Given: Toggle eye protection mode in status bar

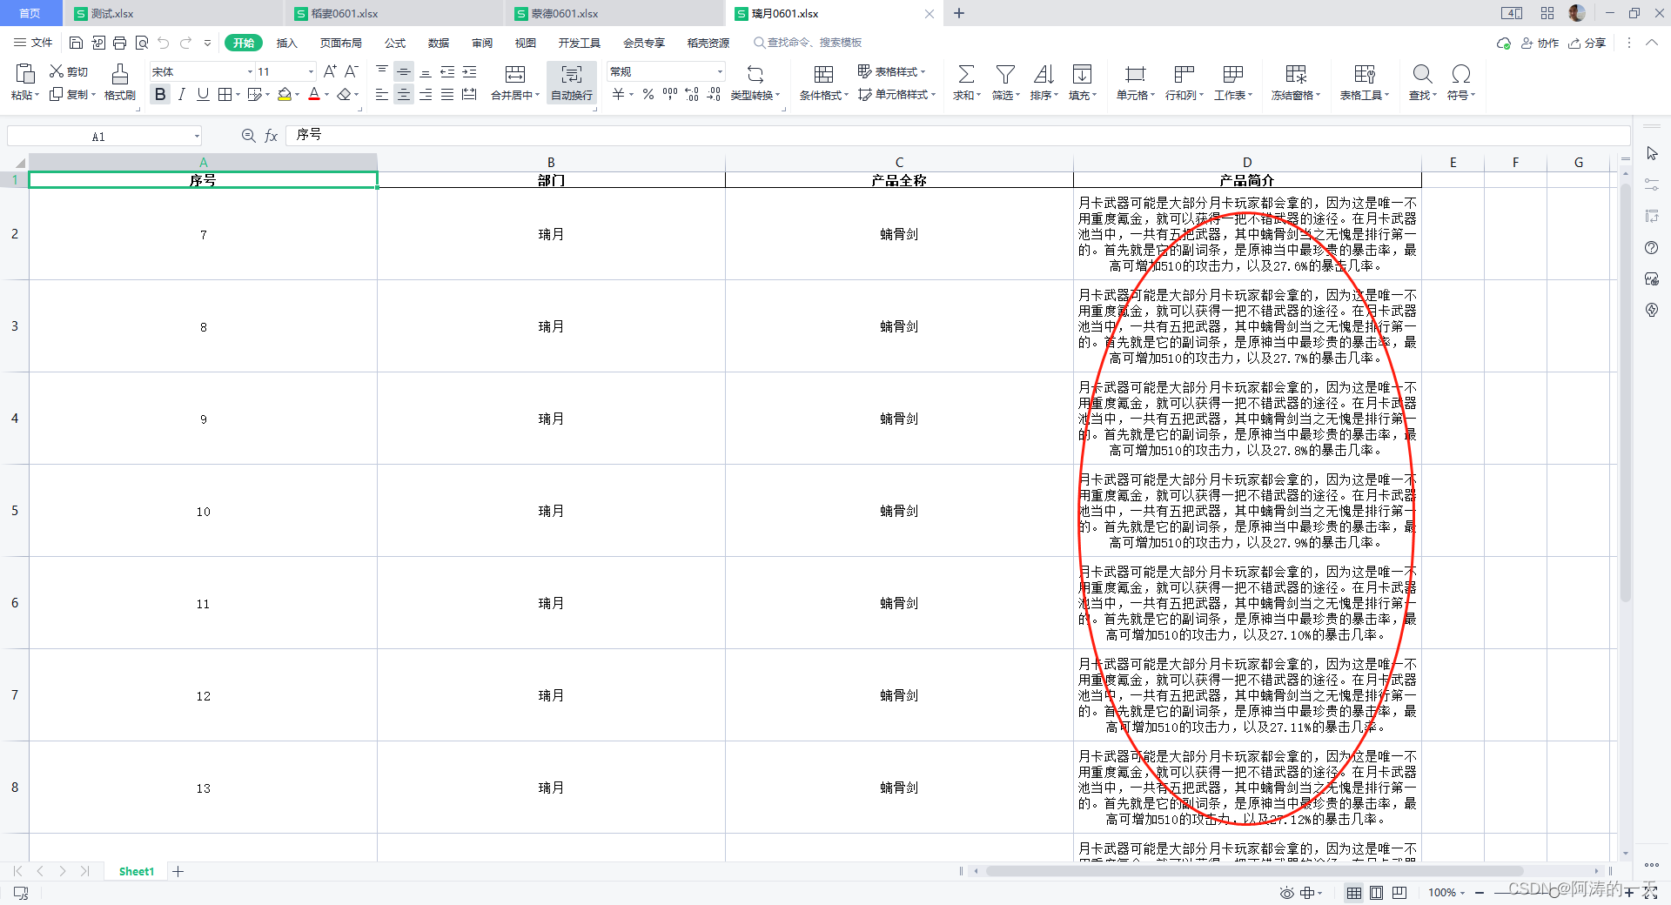Looking at the screenshot, I should [x=1286, y=893].
